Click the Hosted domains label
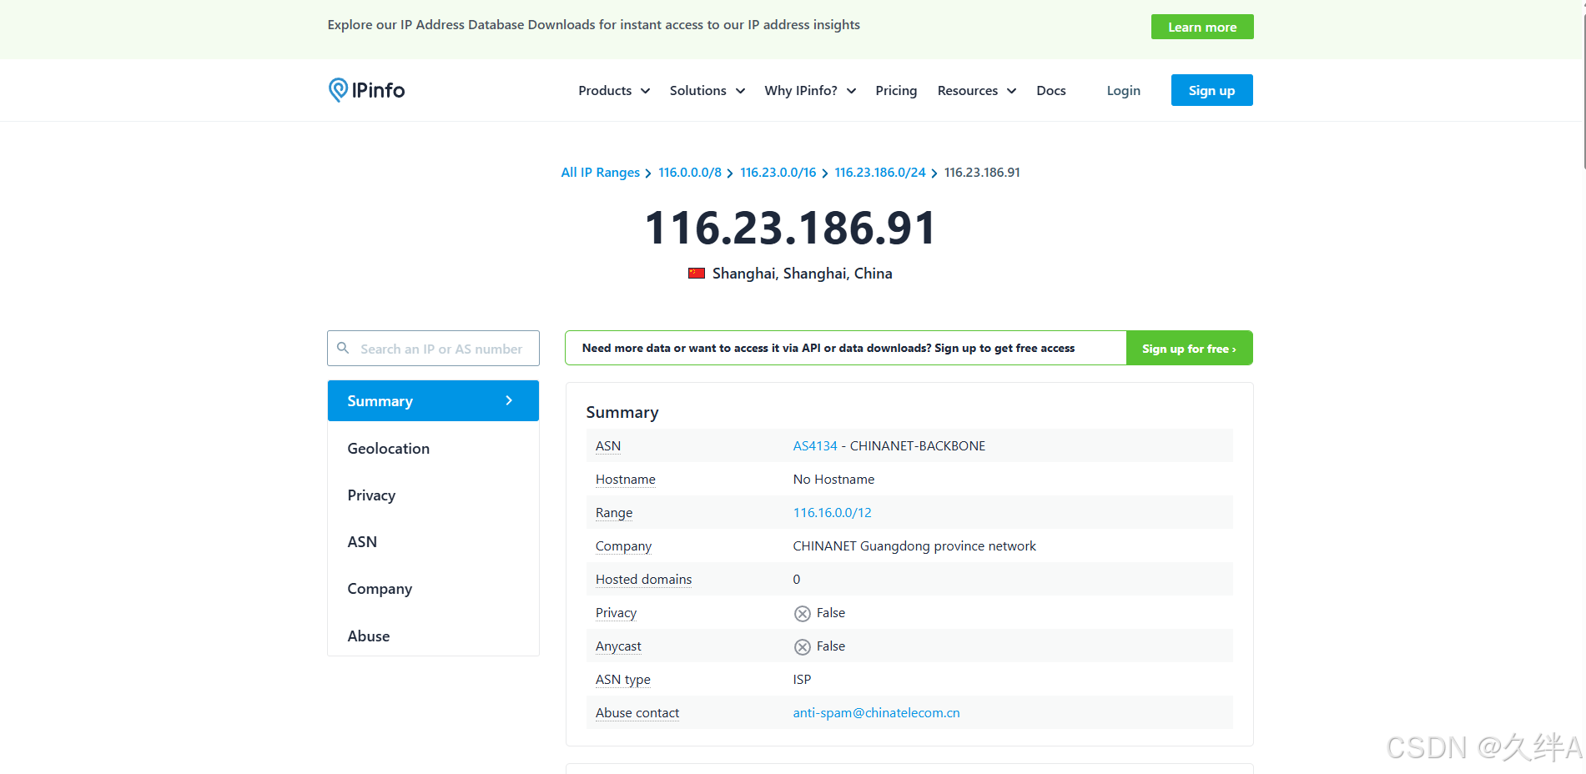 644,579
